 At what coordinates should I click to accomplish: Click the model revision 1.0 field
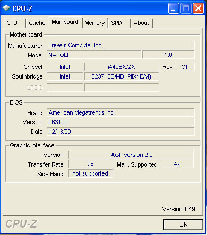(168, 55)
